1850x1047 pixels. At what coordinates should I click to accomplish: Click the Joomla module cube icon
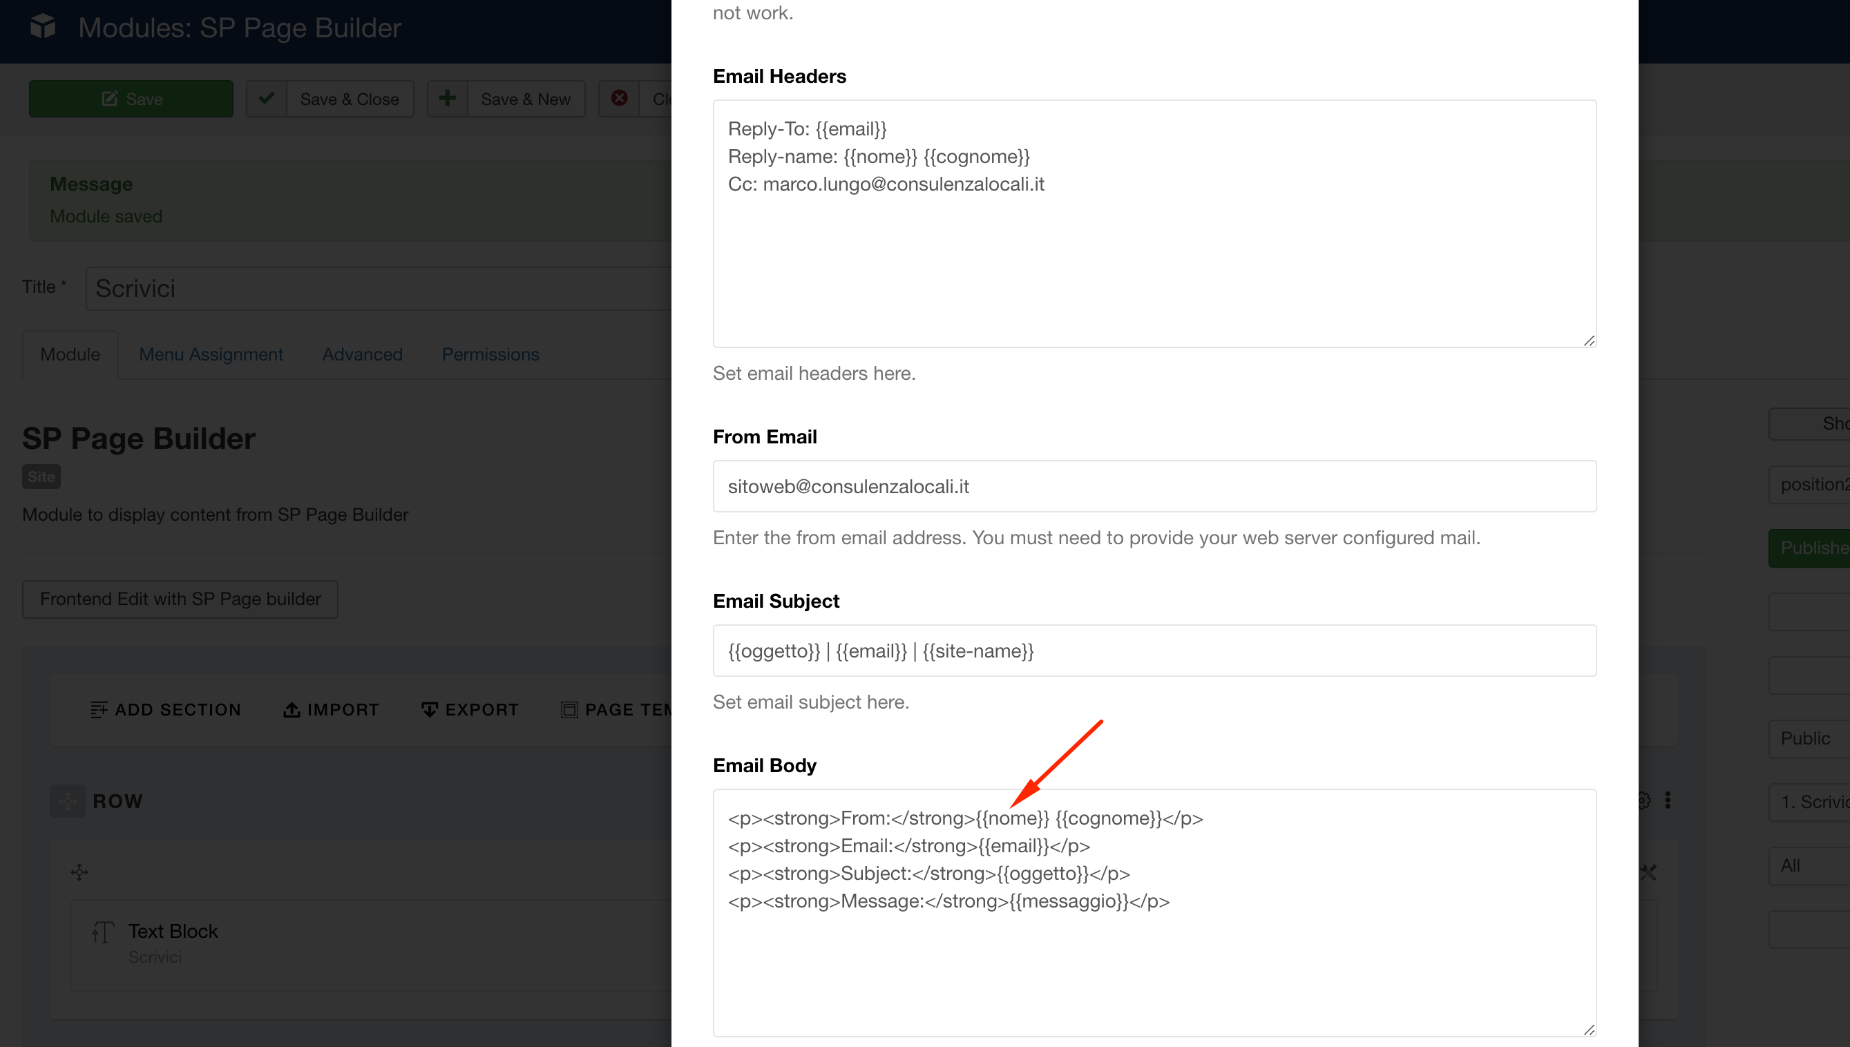click(42, 28)
